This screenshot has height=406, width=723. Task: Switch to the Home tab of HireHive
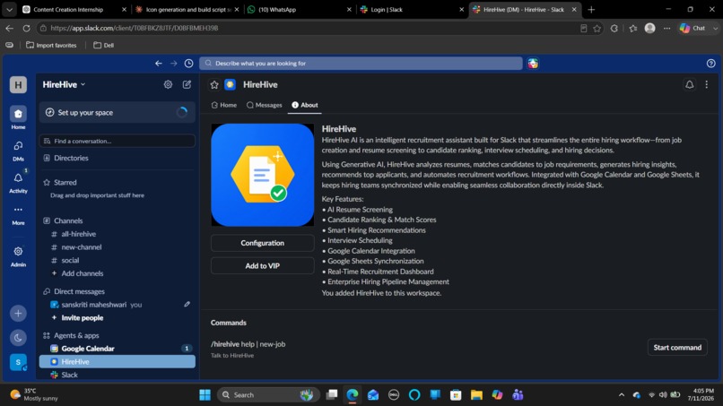tap(224, 105)
